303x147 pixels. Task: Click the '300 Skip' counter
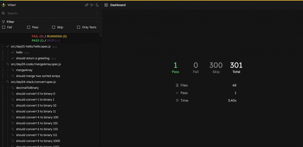click(216, 68)
